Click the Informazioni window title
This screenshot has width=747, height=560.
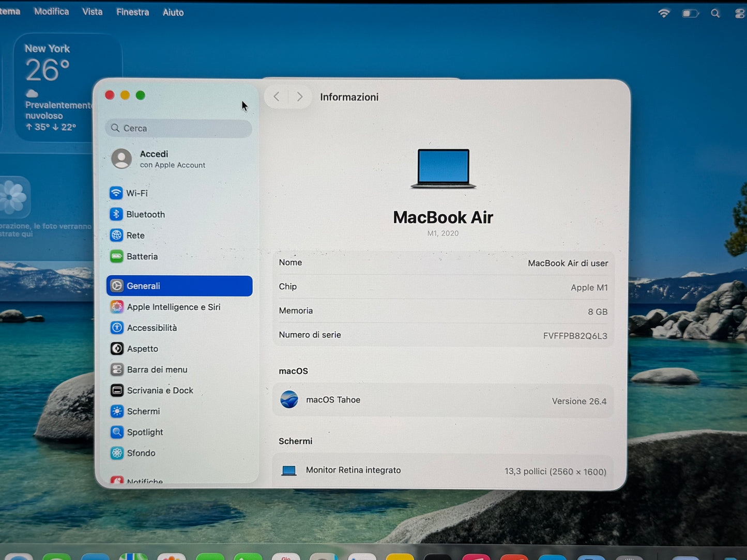349,97
